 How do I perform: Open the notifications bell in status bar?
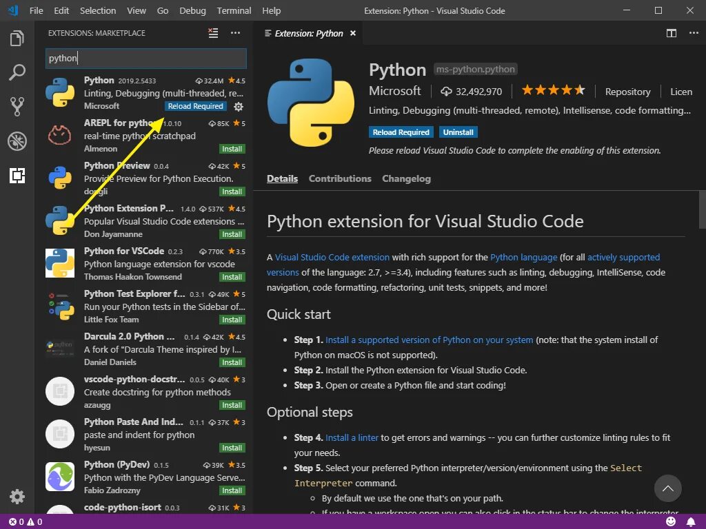[x=691, y=522]
